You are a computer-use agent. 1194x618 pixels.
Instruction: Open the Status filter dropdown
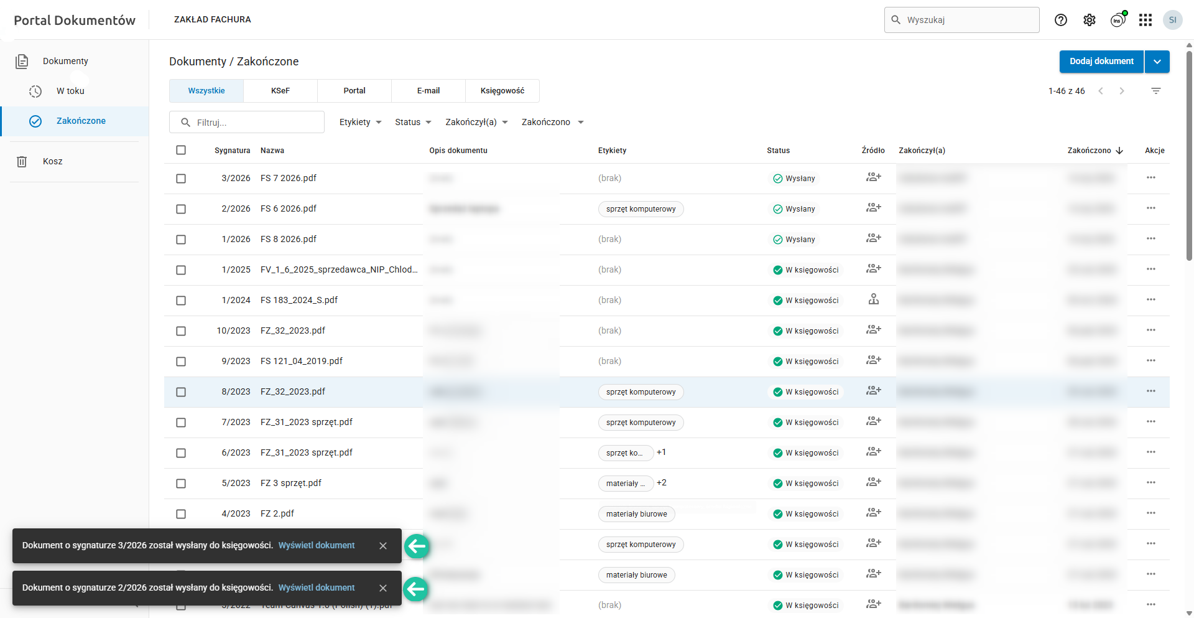click(x=413, y=122)
